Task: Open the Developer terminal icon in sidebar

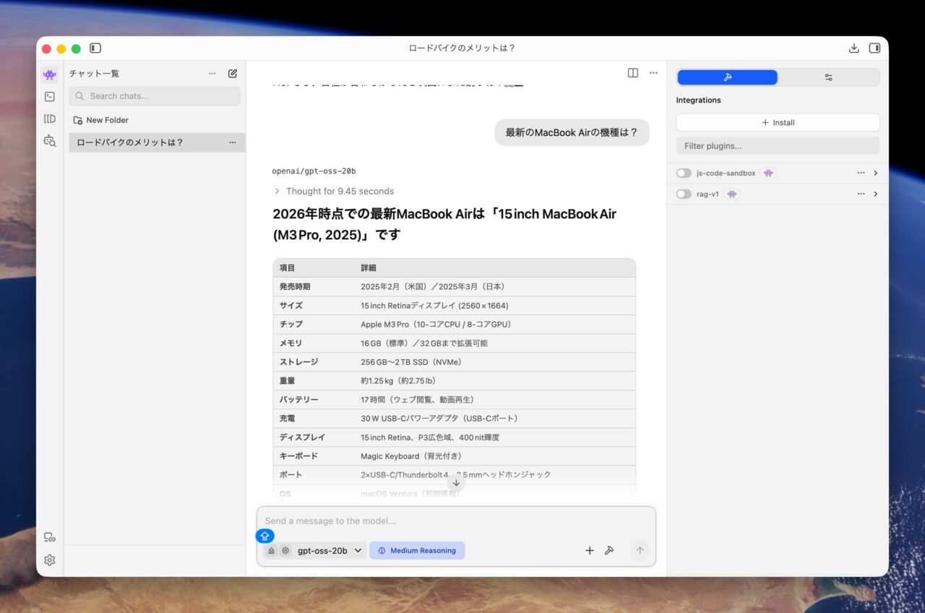Action: [49, 97]
